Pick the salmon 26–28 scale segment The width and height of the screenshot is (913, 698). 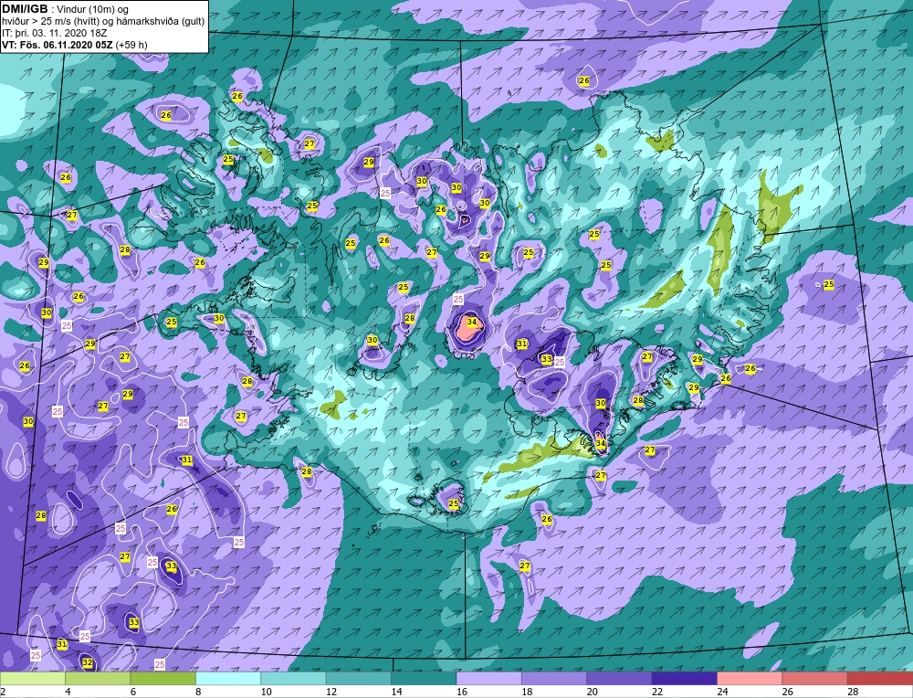tap(815, 678)
